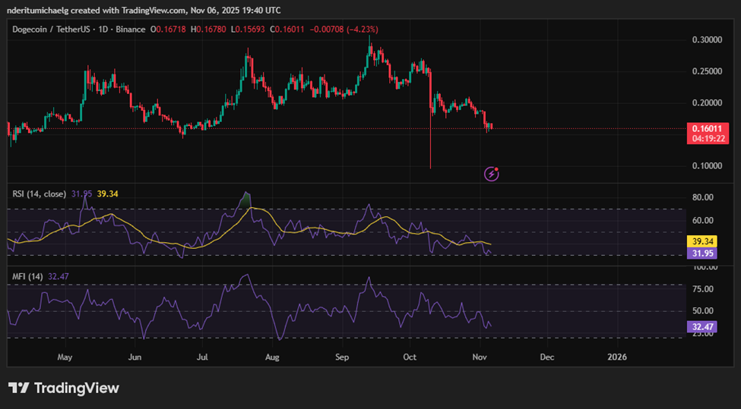741x409 pixels.
Task: Click the 0.30000 level on price scale
Action: (x=708, y=39)
